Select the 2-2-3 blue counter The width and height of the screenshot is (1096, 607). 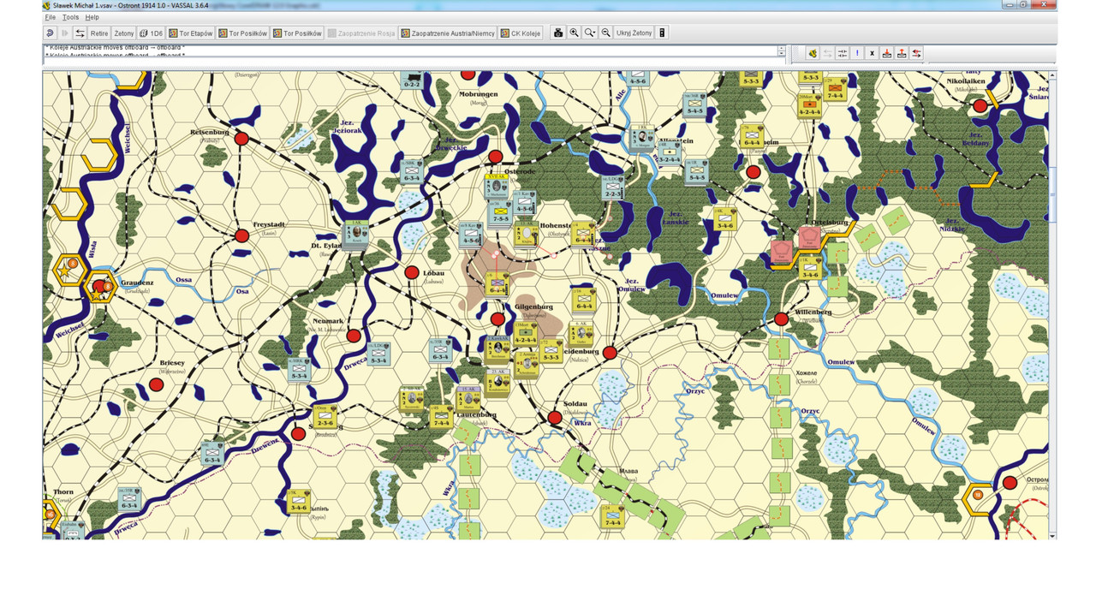click(612, 188)
